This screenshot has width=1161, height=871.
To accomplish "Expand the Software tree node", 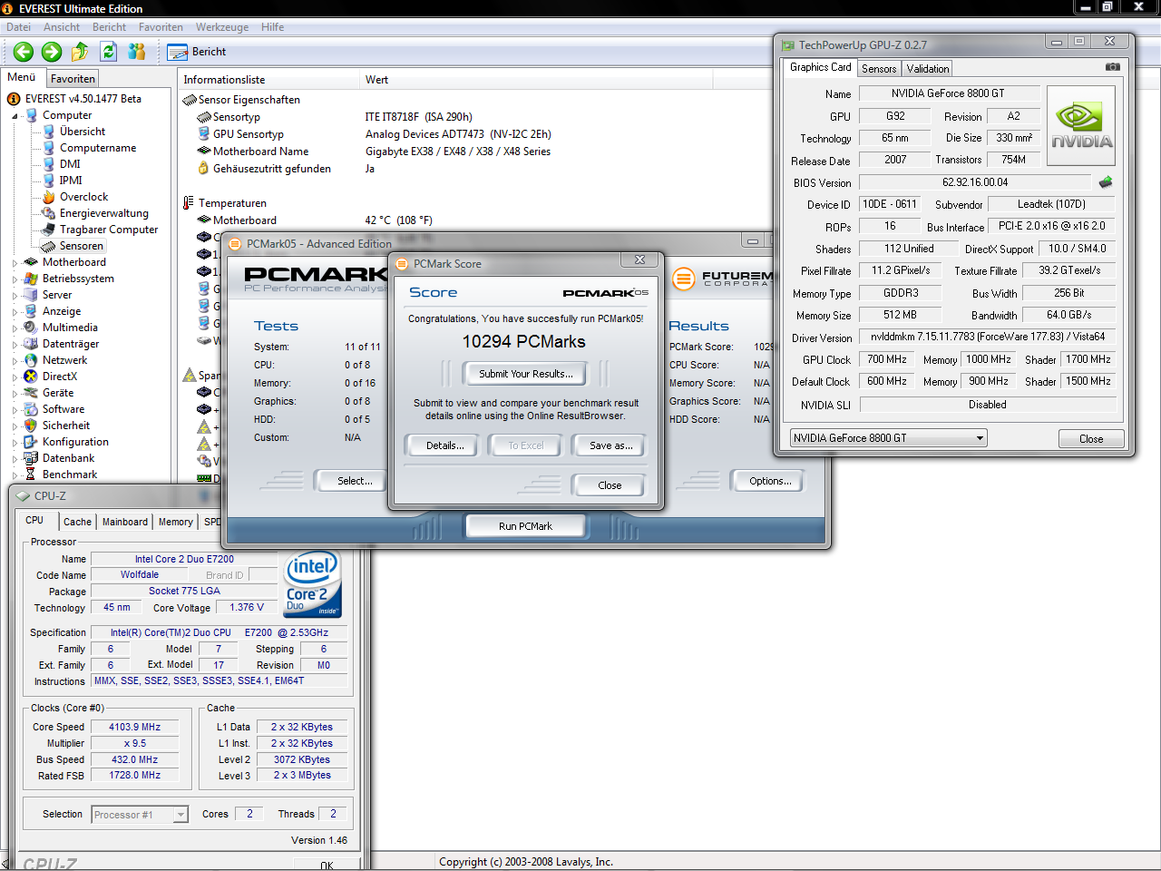I will coord(15,410).
